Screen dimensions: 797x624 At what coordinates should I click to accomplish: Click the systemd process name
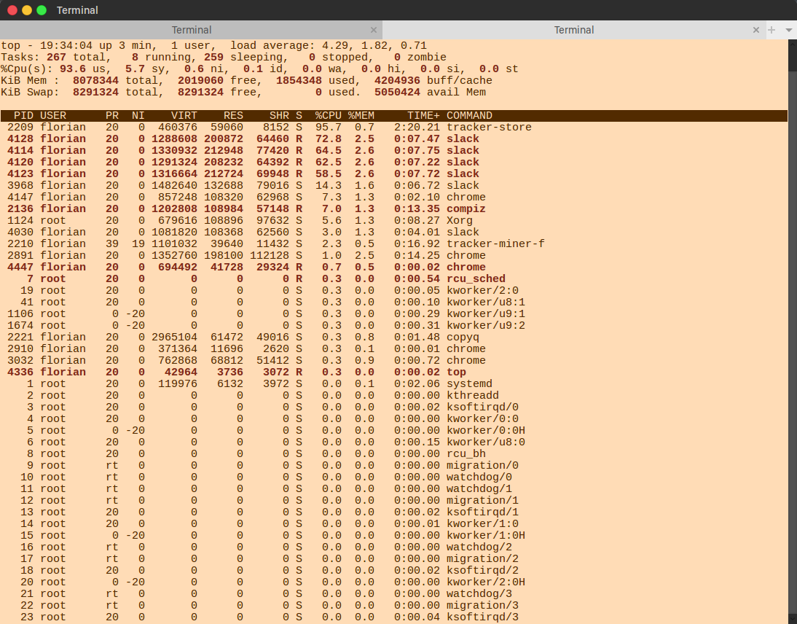(x=469, y=384)
